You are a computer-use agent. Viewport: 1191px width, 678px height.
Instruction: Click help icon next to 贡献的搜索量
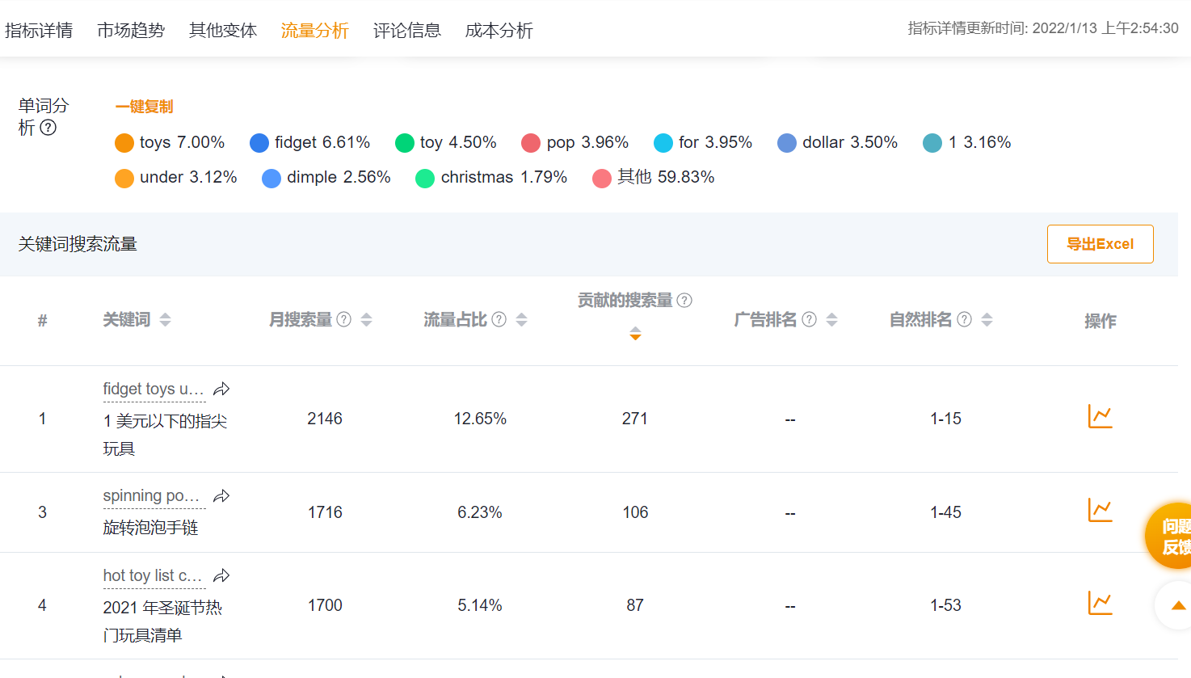pyautogui.click(x=684, y=301)
